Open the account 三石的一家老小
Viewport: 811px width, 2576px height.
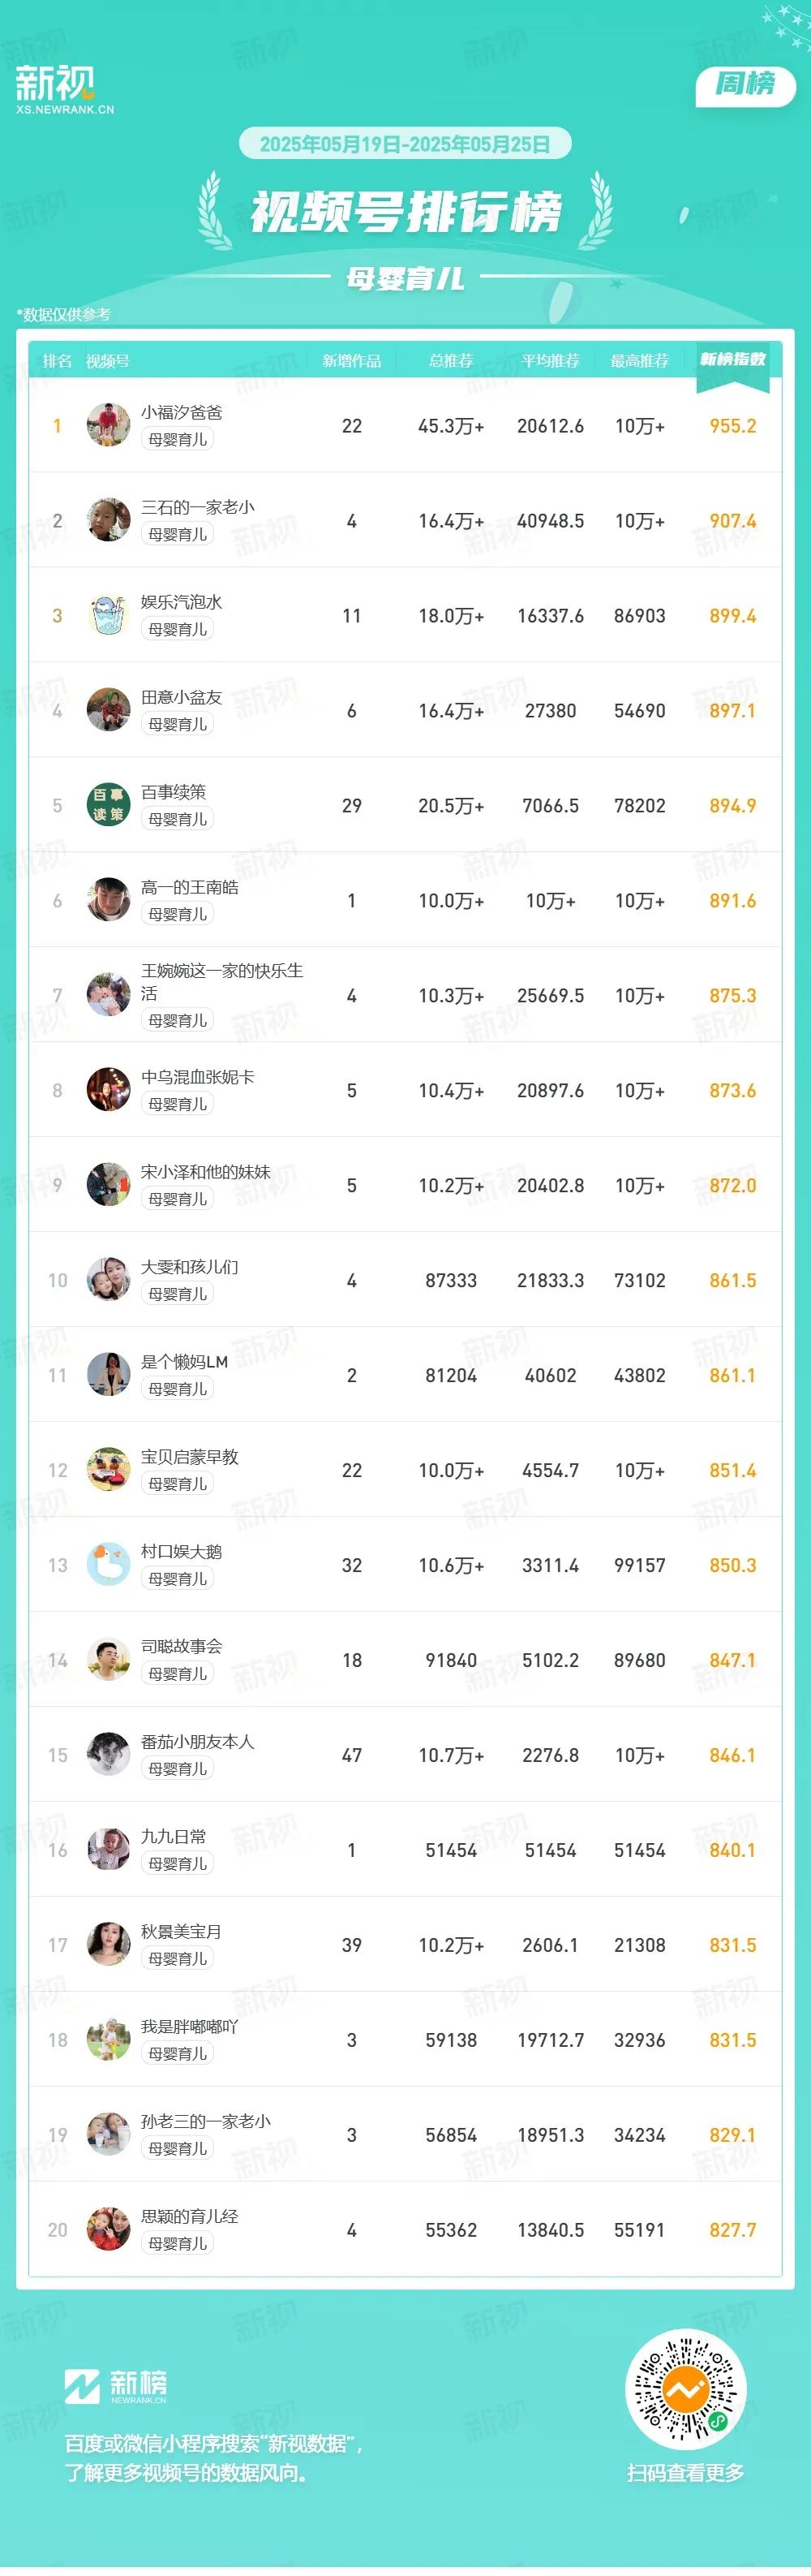point(198,507)
